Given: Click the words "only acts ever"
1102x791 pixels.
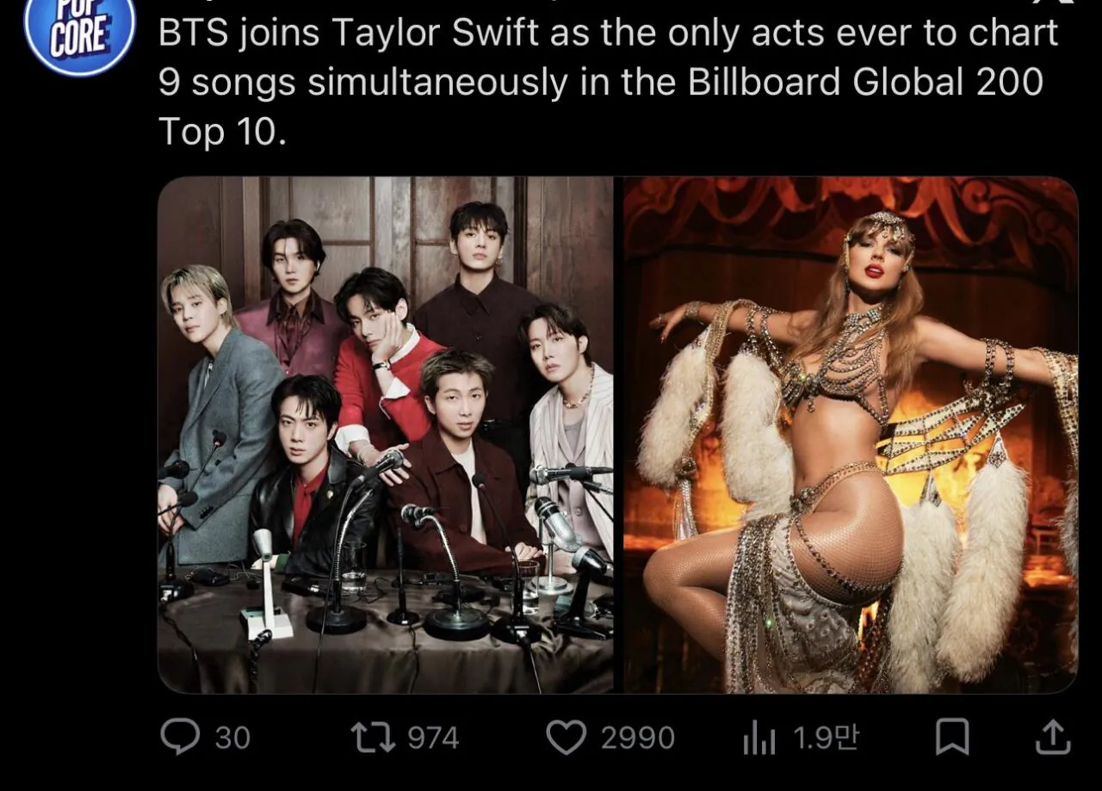Looking at the screenshot, I should tap(762, 34).
